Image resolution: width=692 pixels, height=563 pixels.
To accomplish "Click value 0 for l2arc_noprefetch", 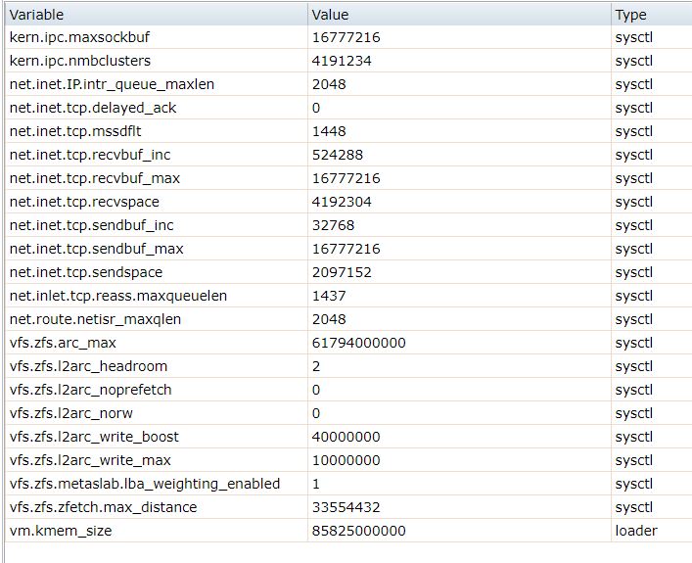I will (316, 390).
